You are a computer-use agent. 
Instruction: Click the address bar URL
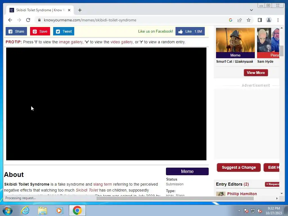pos(90,20)
